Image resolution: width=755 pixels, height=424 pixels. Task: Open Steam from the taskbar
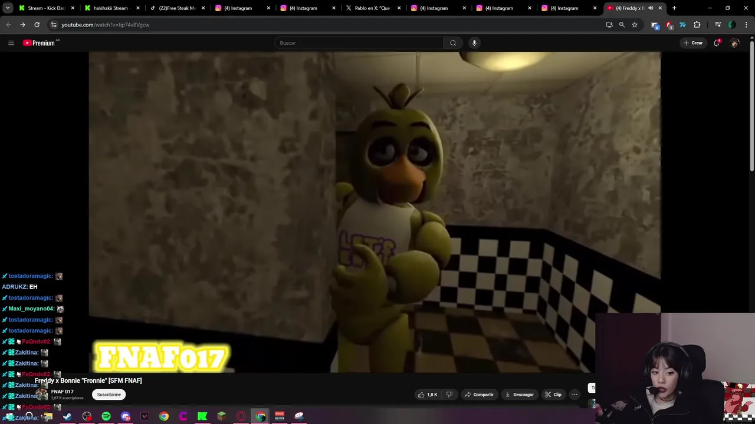coord(67,416)
